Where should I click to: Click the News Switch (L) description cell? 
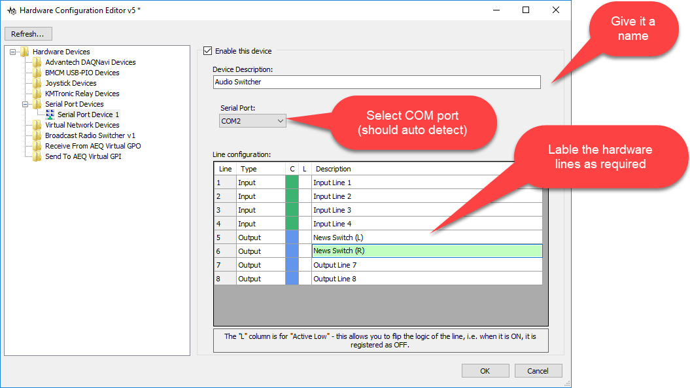coord(427,238)
